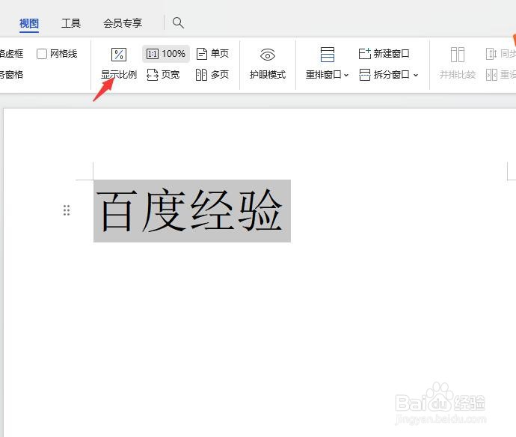The width and height of the screenshot is (516, 437).
Task: Expand the 拆分窗口 dropdown arrow
Action: (416, 76)
